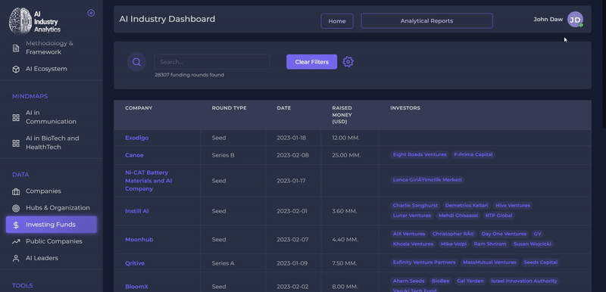Open AI Ecosystem menu item
606x292 pixels.
point(46,69)
